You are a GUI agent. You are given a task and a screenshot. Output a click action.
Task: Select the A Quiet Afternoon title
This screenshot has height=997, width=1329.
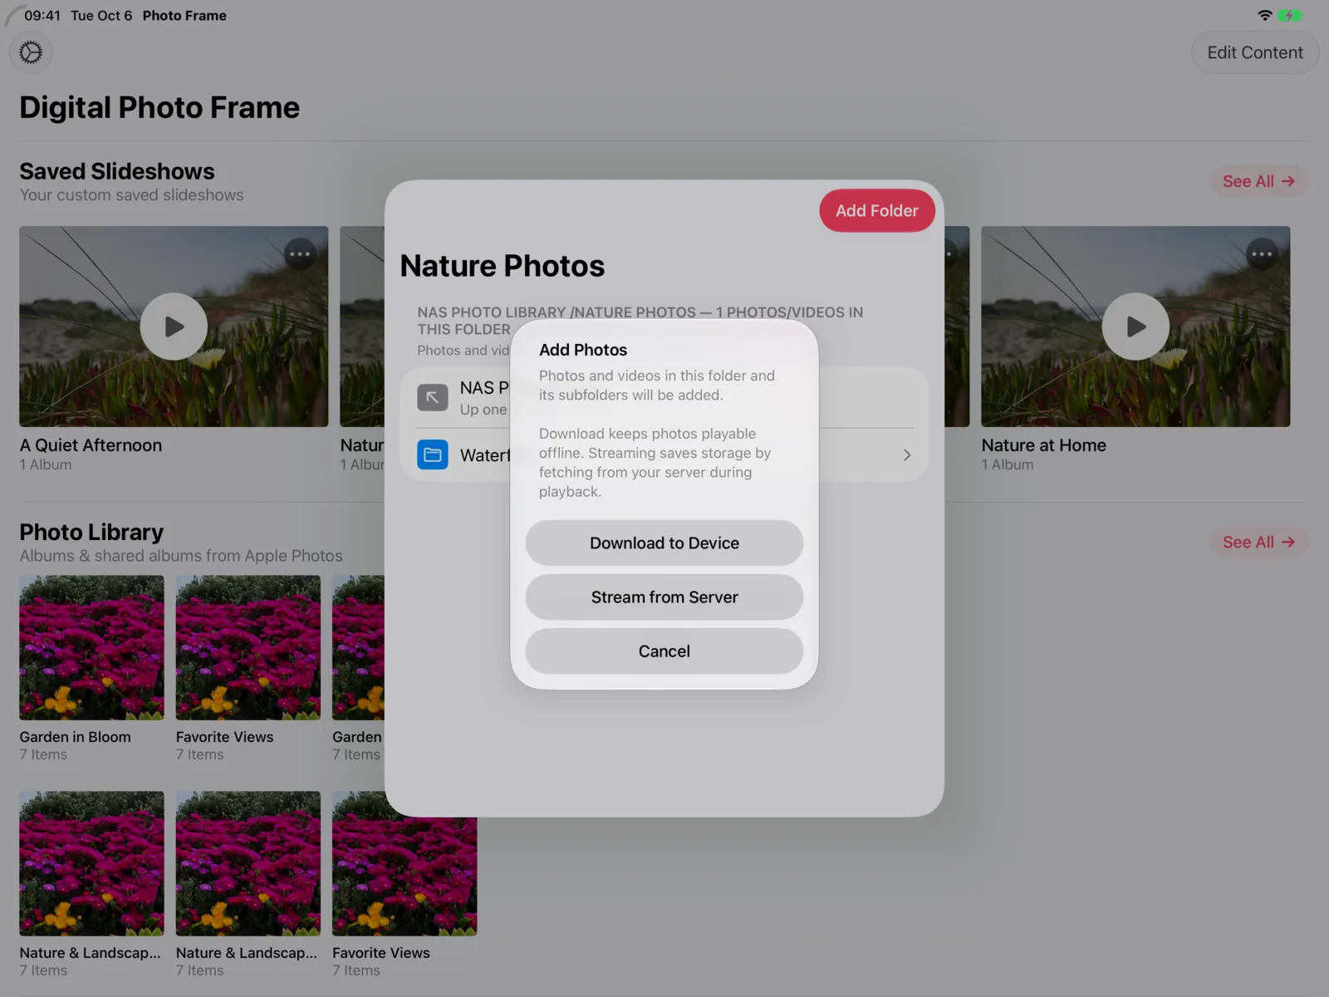pyautogui.click(x=91, y=445)
